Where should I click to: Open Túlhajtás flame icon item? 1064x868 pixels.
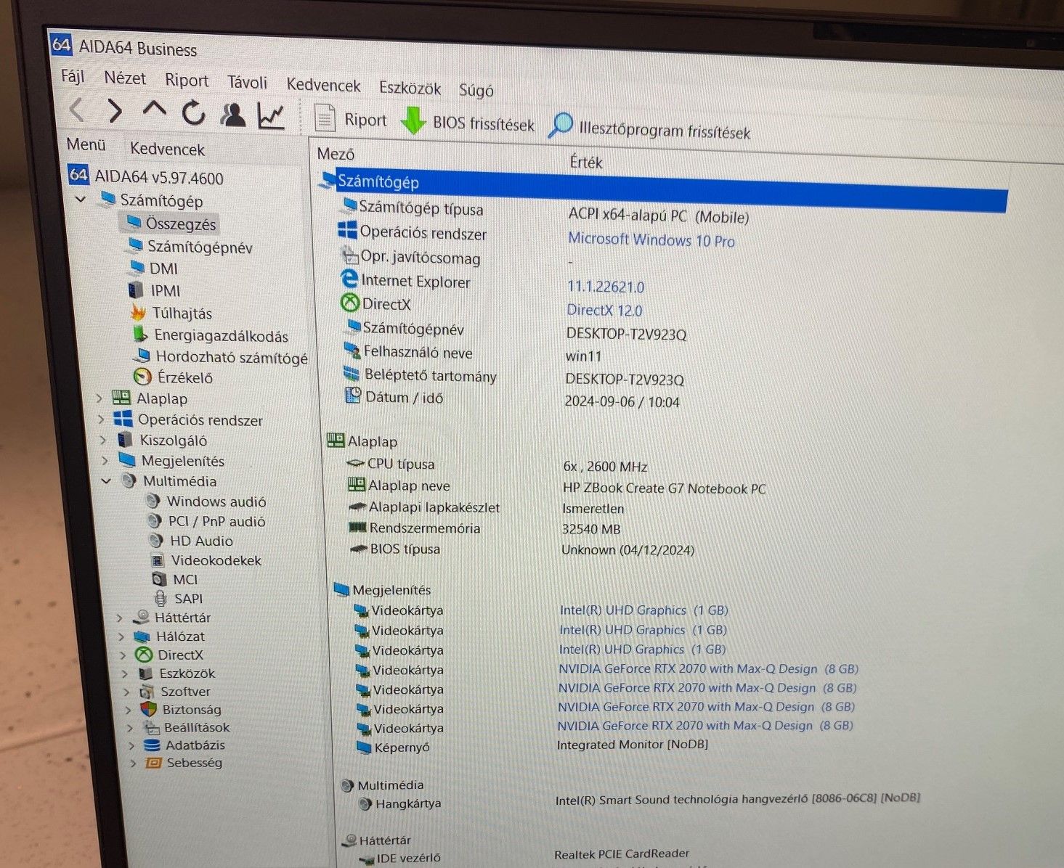[171, 313]
